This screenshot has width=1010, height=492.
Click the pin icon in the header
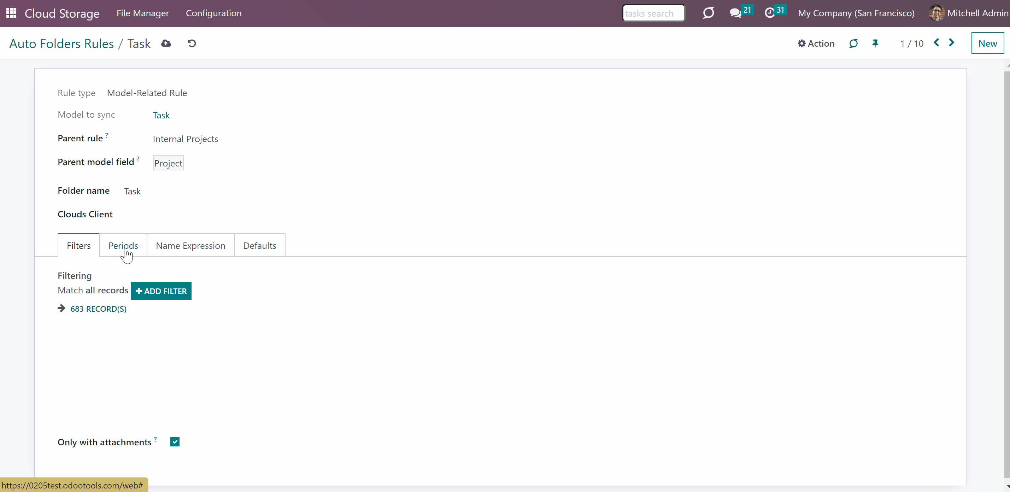(875, 43)
